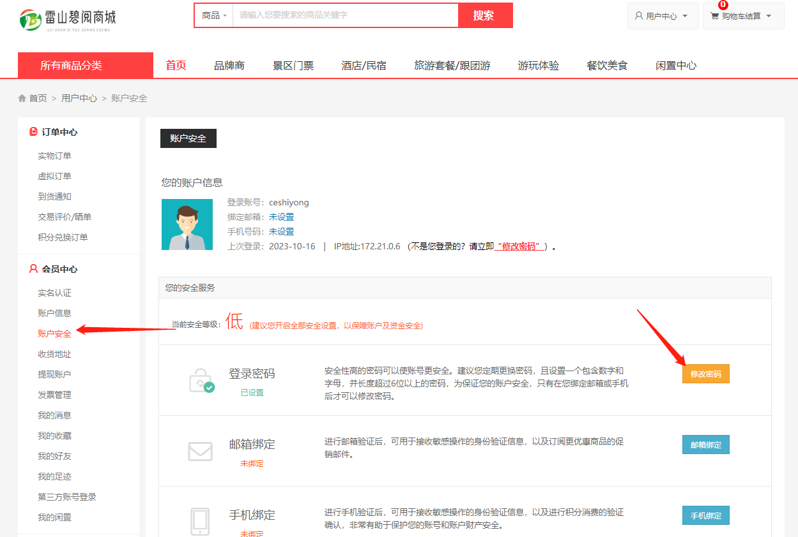
Task: Click the underlined red 修改密码 link
Action: 519,246
